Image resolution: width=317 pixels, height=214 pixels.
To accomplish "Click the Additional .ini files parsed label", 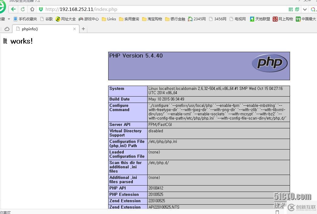I will pos(123,180).
